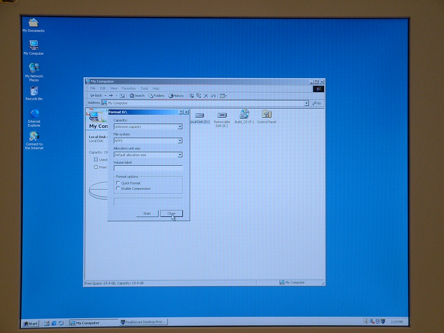The image size is (444, 333).
Task: Click the Search toolbar icon
Action: tap(137, 96)
